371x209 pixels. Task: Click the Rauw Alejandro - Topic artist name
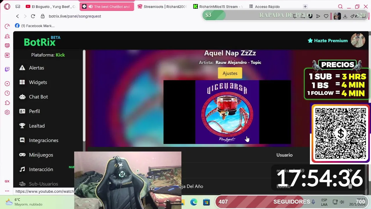click(238, 62)
